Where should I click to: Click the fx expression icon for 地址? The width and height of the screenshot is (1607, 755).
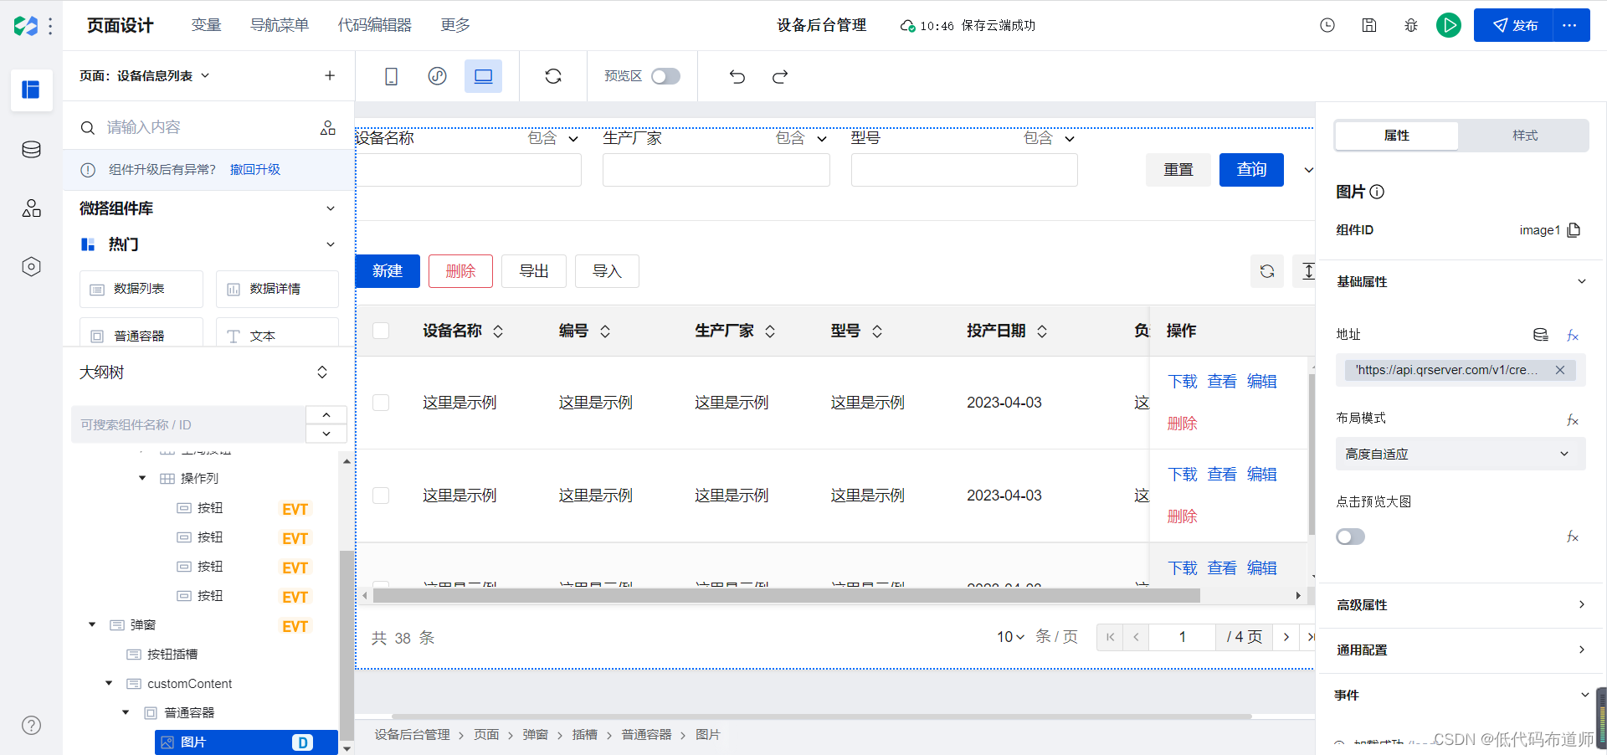pos(1573,335)
